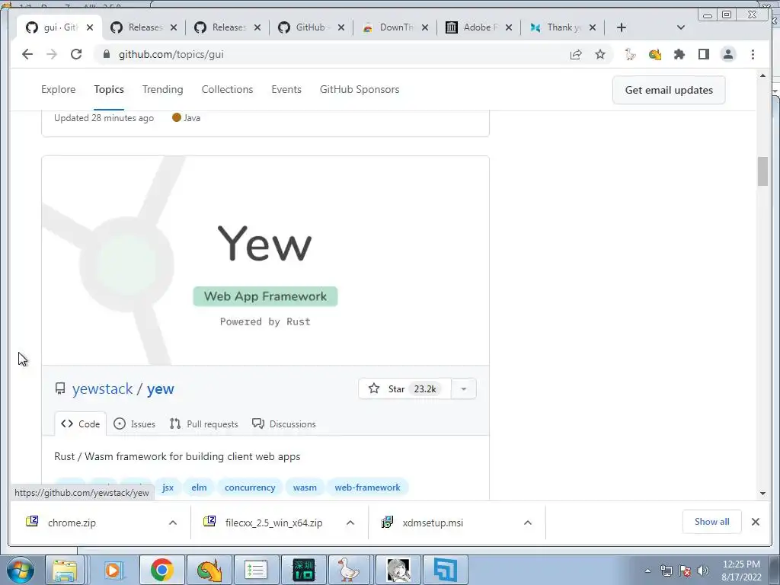Click Show all downloads

point(712,522)
